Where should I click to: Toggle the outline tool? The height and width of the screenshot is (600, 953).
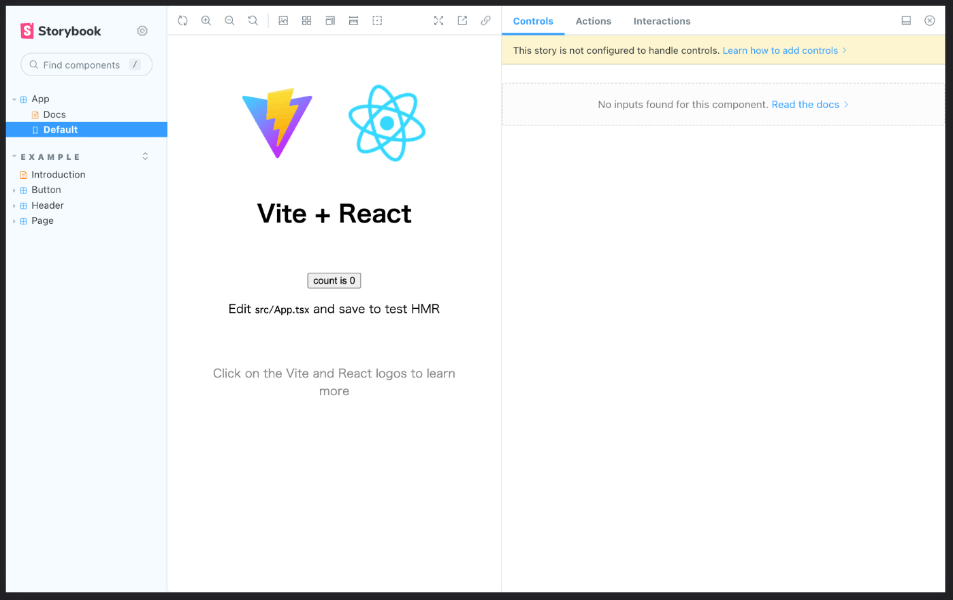coord(377,21)
